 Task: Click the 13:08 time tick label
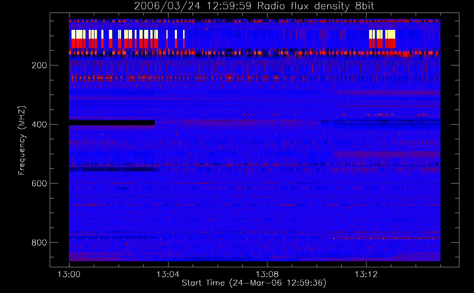click(x=267, y=275)
